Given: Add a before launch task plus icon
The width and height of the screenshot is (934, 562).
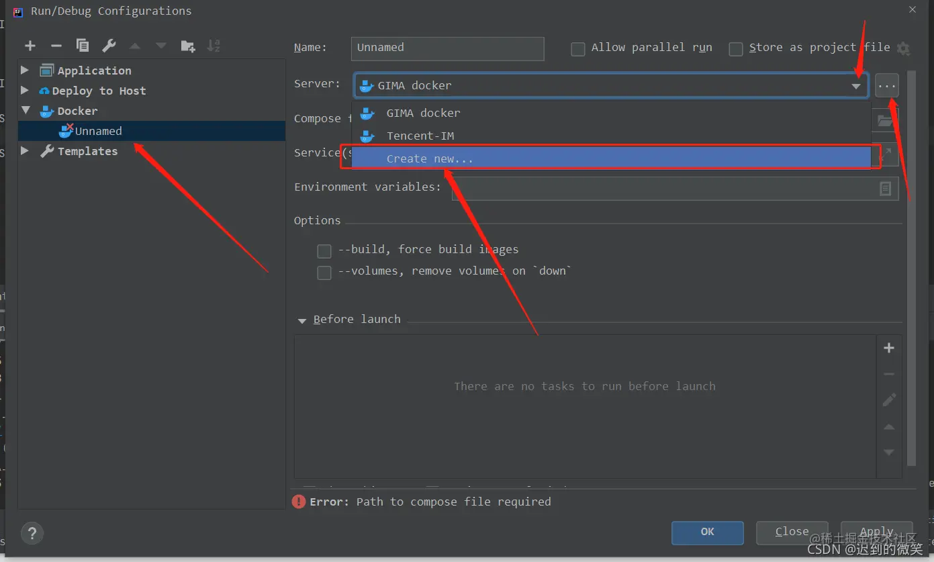Looking at the screenshot, I should tap(889, 348).
